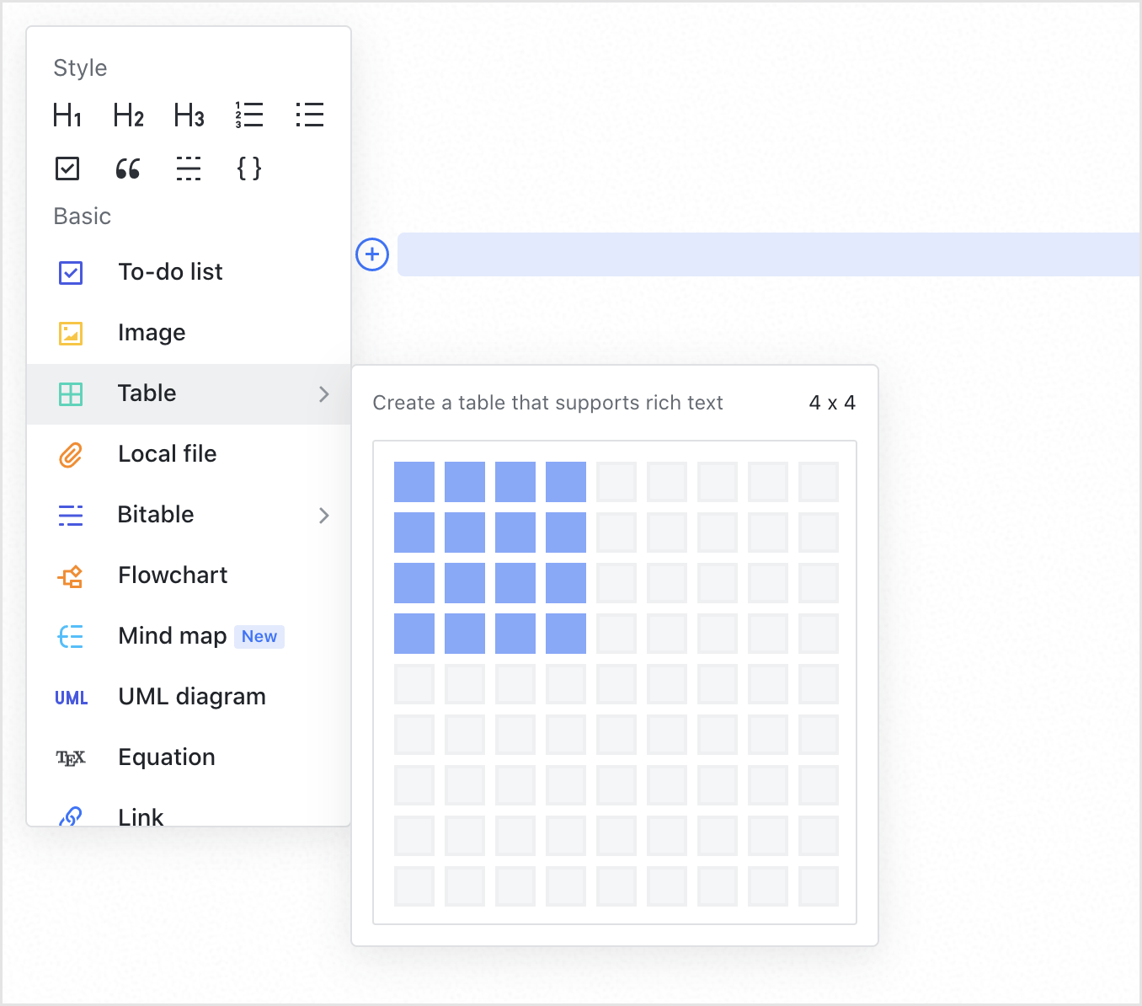Screen dimensions: 1142x1006
Task: Select the Flowchart option
Action: point(172,575)
